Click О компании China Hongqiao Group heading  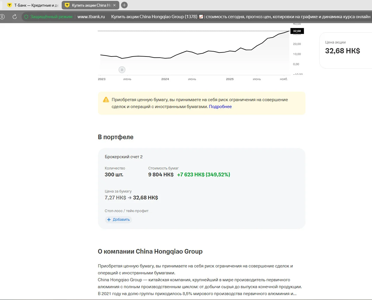tap(150, 252)
